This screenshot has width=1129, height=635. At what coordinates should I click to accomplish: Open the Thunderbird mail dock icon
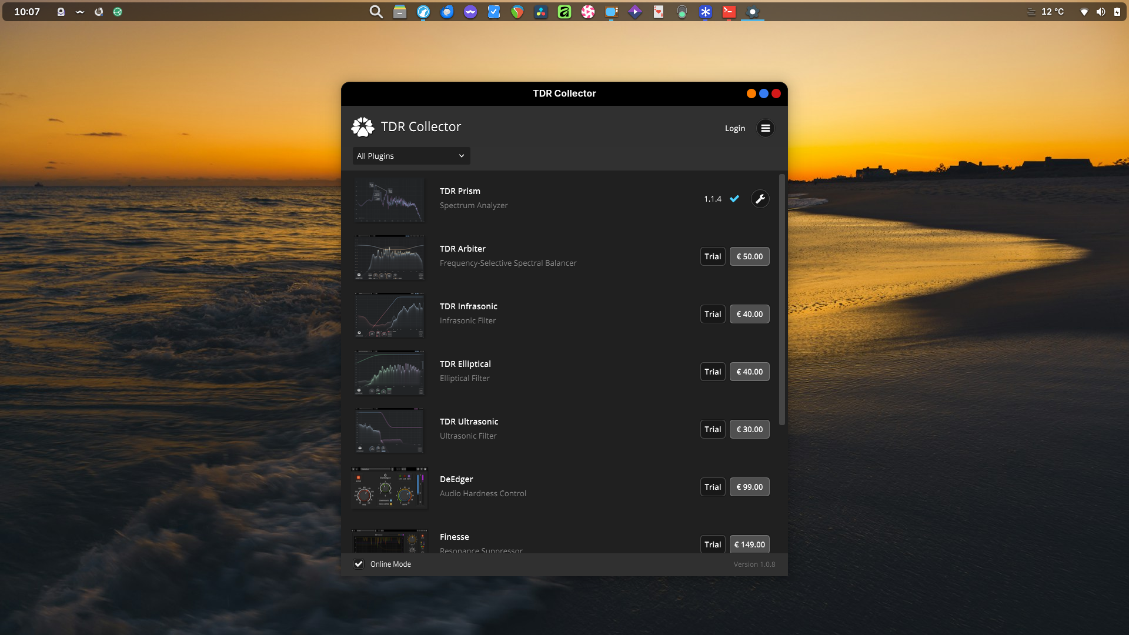(447, 12)
